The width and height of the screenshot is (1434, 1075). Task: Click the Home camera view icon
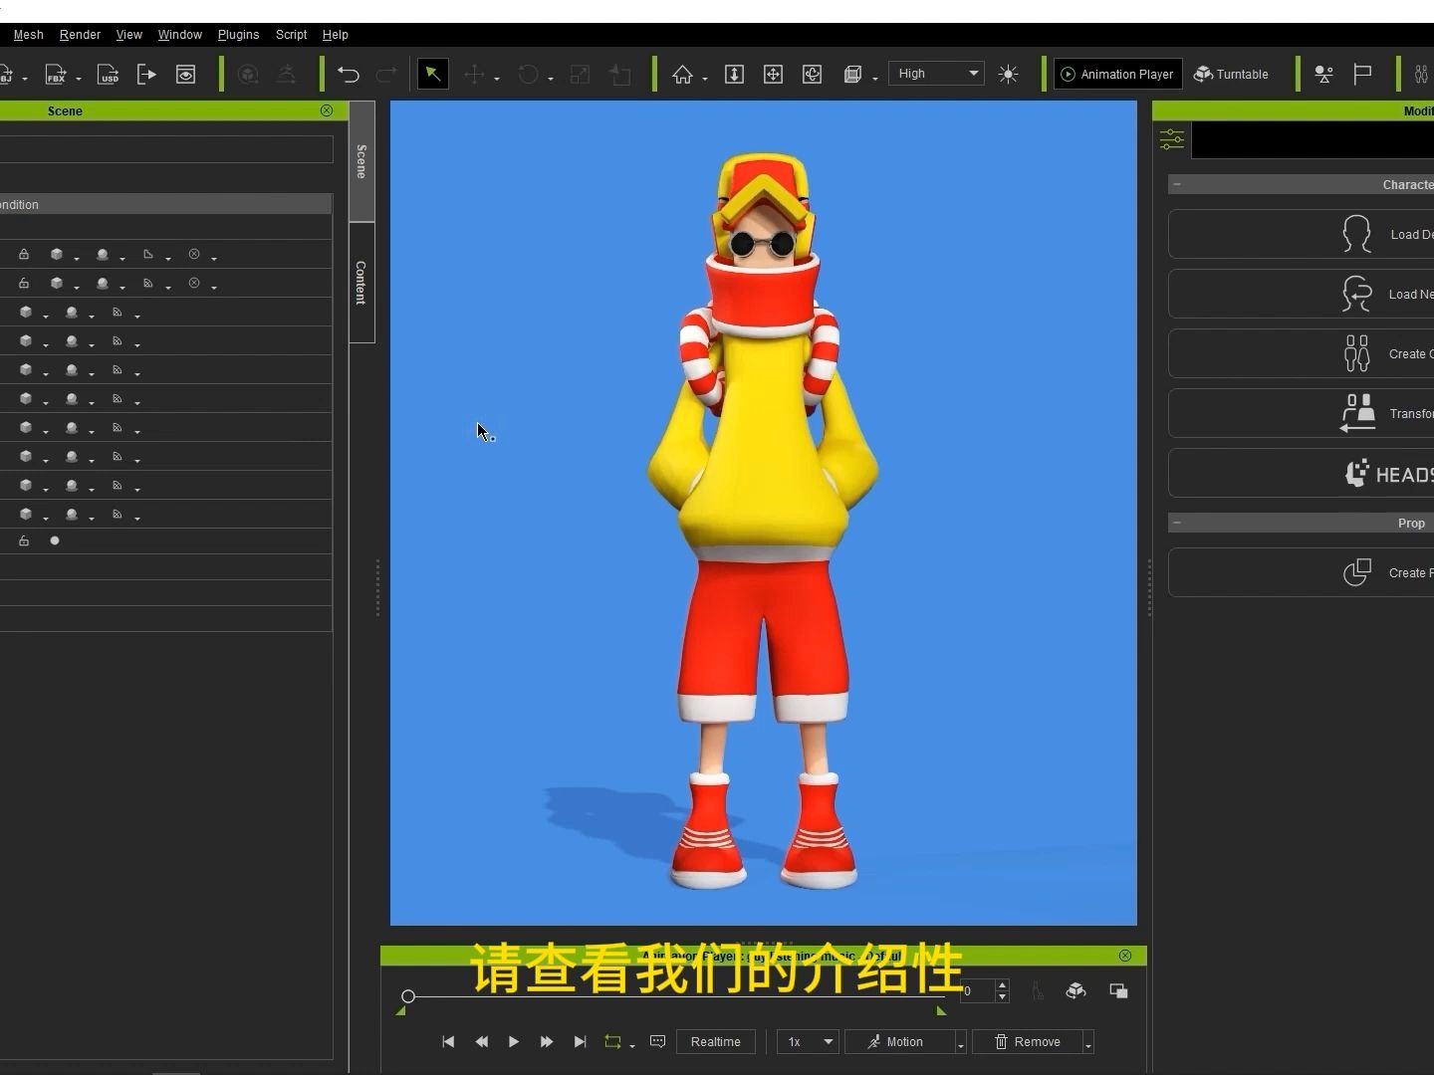tap(682, 75)
